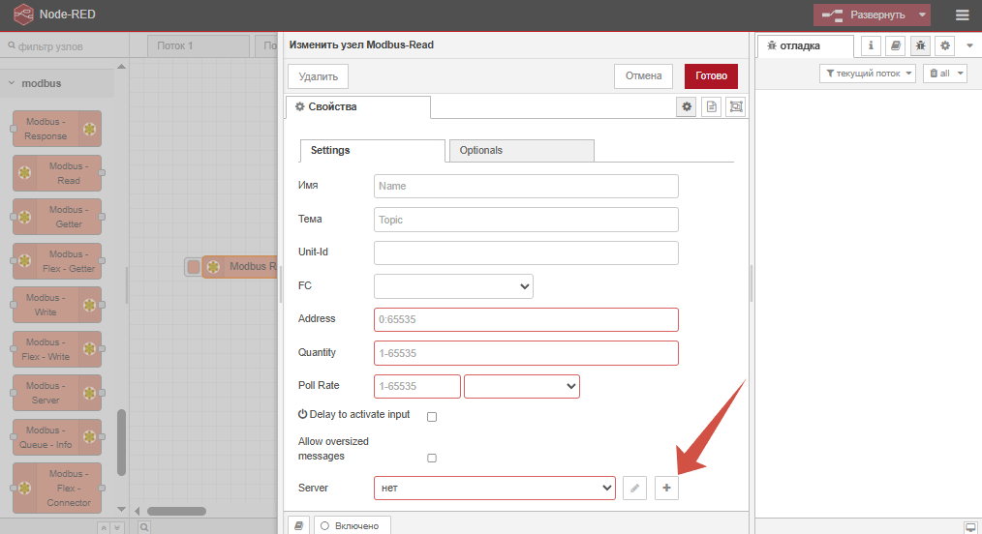
Task: Open node description document icon
Action: click(x=712, y=107)
